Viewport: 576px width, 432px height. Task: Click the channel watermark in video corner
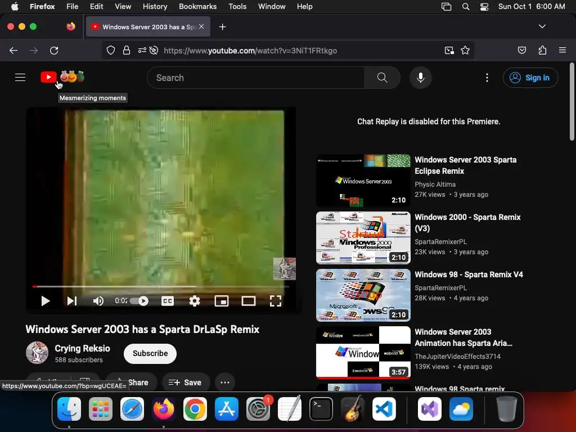284,268
